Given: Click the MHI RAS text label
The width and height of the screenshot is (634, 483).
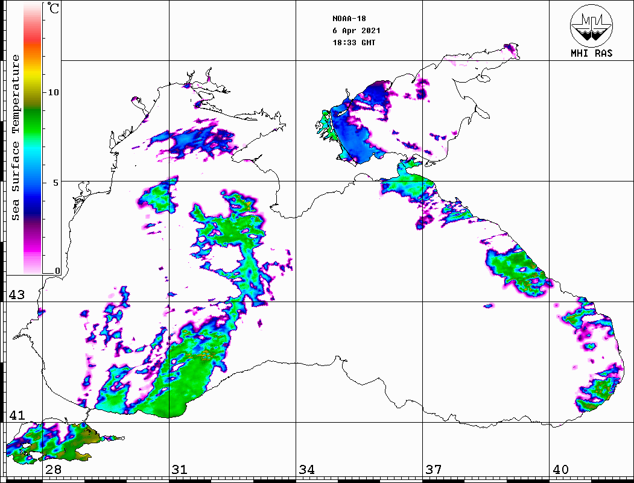Looking at the screenshot, I should click(x=592, y=53).
